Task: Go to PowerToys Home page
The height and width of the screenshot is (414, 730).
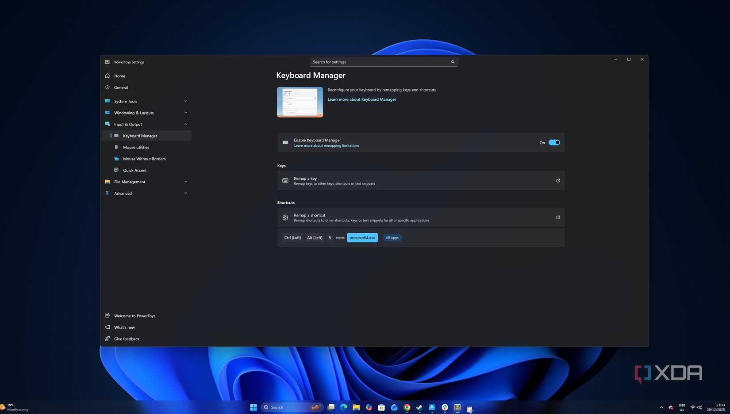Action: point(119,76)
